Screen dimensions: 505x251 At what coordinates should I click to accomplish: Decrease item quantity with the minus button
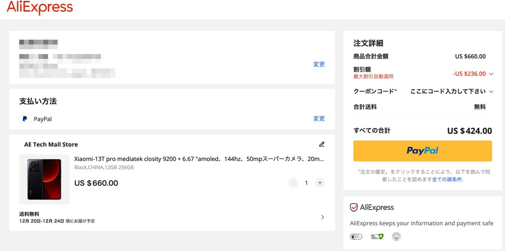(x=293, y=183)
